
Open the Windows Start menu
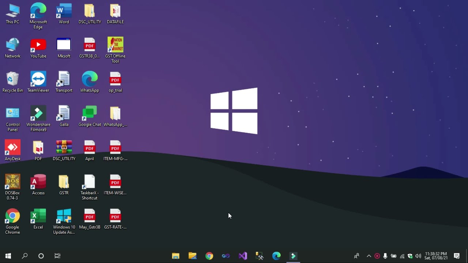(x=8, y=256)
